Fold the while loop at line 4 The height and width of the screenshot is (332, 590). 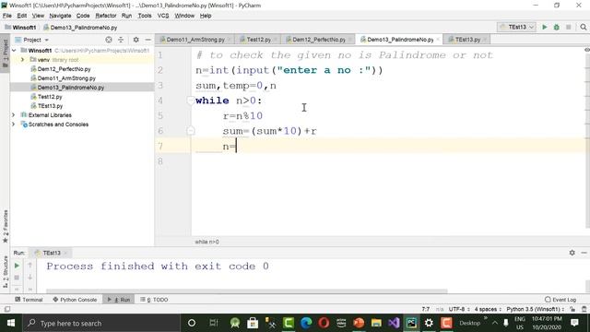tap(191, 101)
